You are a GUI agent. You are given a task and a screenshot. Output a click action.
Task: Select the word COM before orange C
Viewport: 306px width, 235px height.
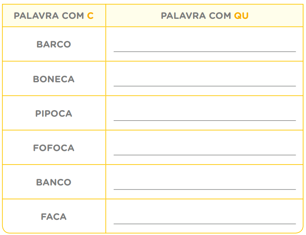73,16
